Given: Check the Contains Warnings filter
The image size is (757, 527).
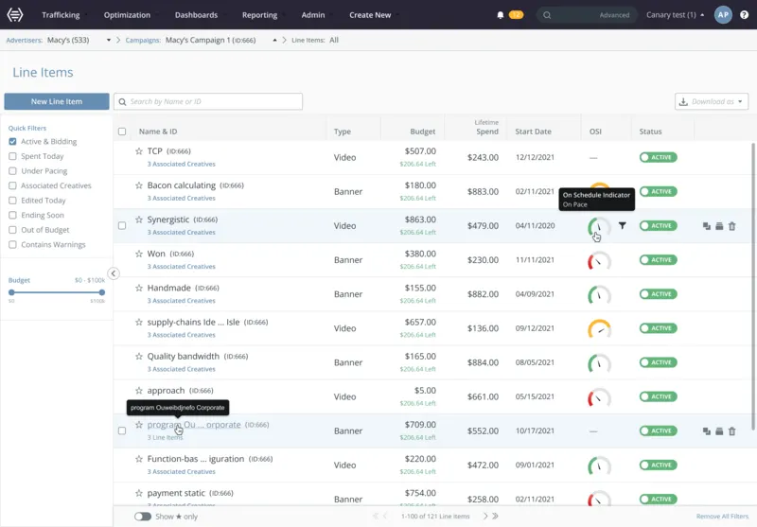Looking at the screenshot, I should 12,245.
